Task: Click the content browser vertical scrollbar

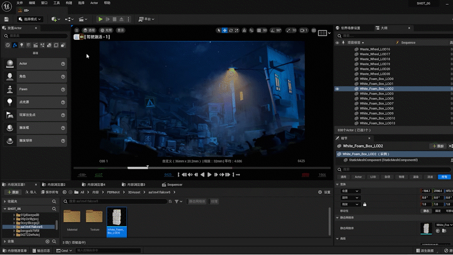Action: click(329, 222)
